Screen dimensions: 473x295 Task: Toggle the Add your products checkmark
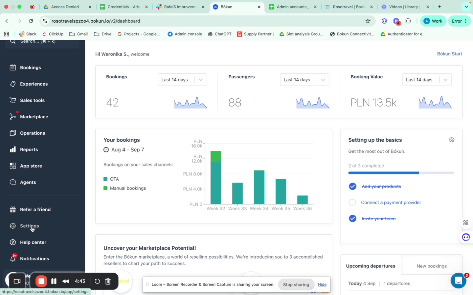(x=352, y=187)
